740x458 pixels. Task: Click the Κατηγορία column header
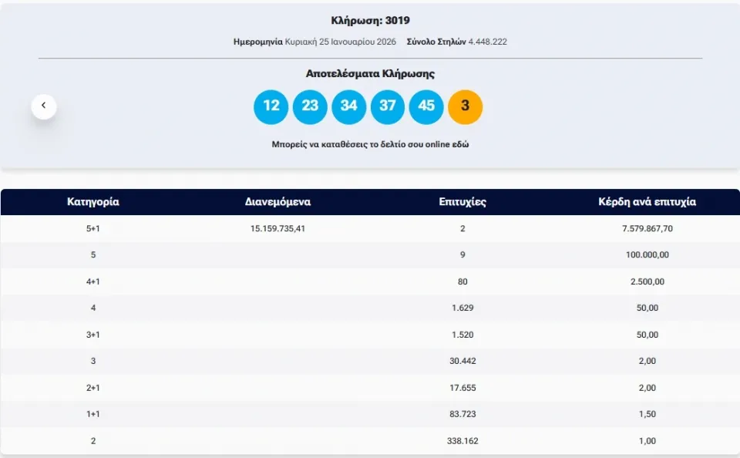[93, 202]
